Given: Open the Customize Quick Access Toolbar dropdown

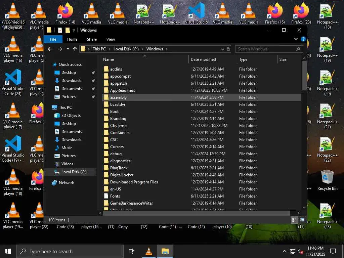Looking at the screenshot, I should pos(74,30).
